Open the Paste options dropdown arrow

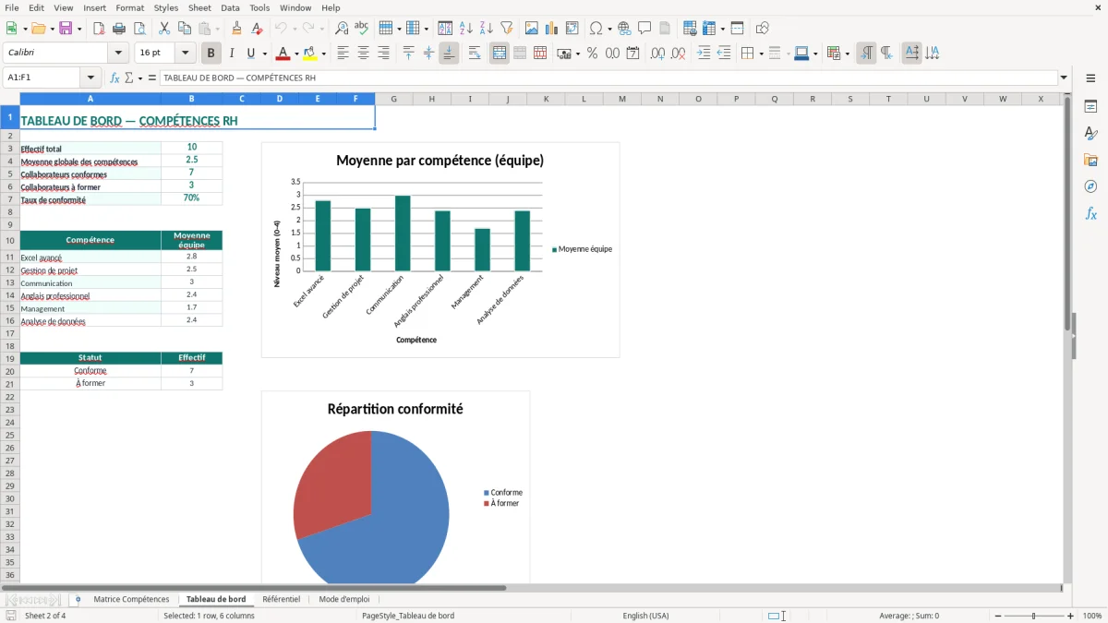(x=218, y=29)
